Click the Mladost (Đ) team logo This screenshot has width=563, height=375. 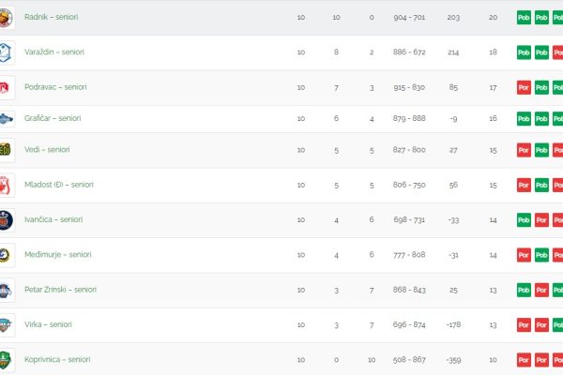coord(6,186)
